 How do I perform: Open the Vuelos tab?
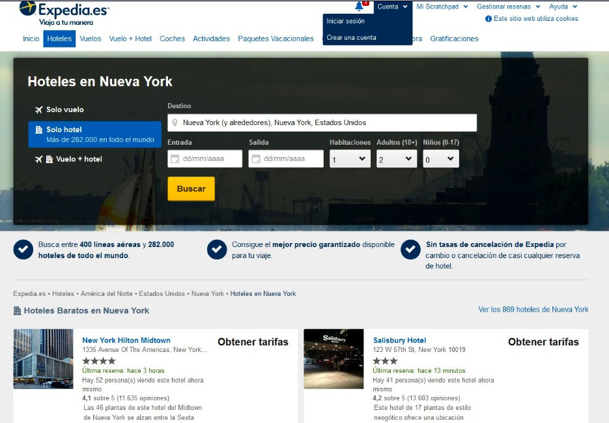pyautogui.click(x=91, y=38)
